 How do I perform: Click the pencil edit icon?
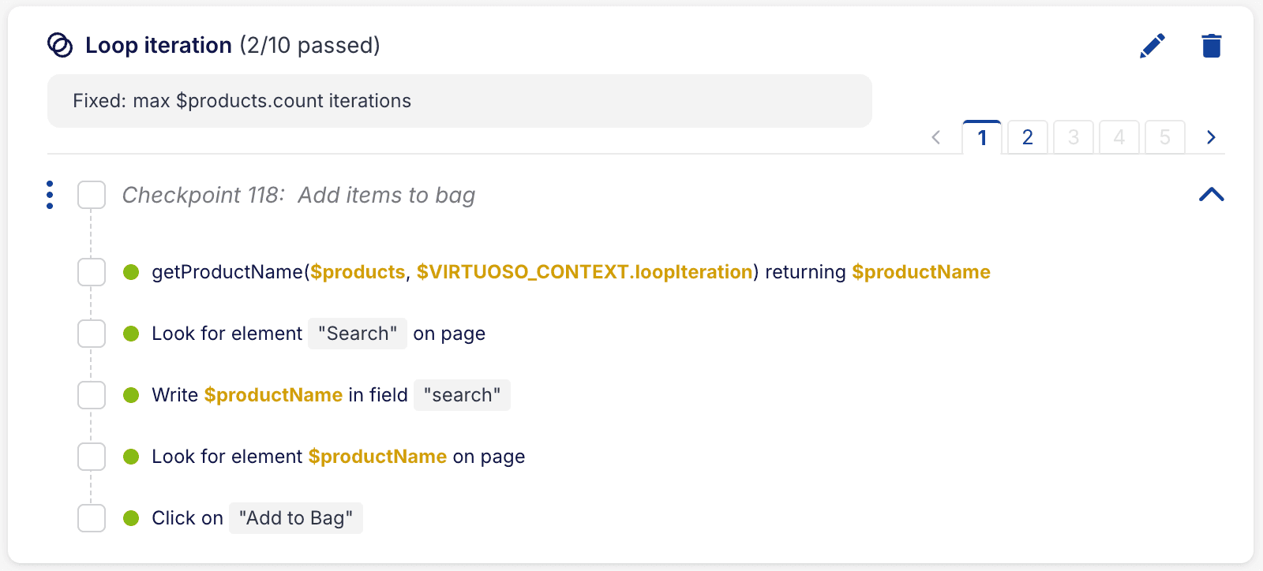(1152, 46)
